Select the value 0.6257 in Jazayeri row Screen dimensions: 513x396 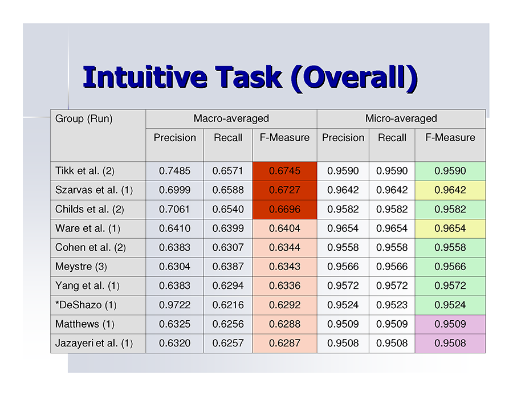pyautogui.click(x=228, y=344)
